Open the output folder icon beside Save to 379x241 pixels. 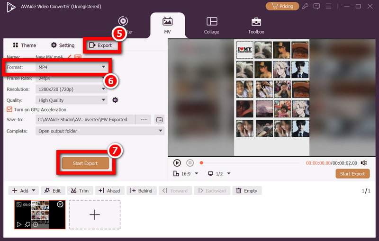tap(159, 119)
